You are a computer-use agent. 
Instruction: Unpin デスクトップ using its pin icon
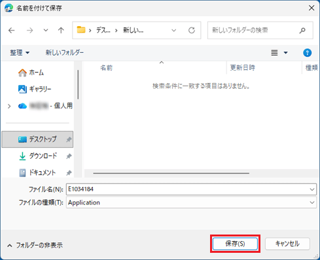[69, 139]
